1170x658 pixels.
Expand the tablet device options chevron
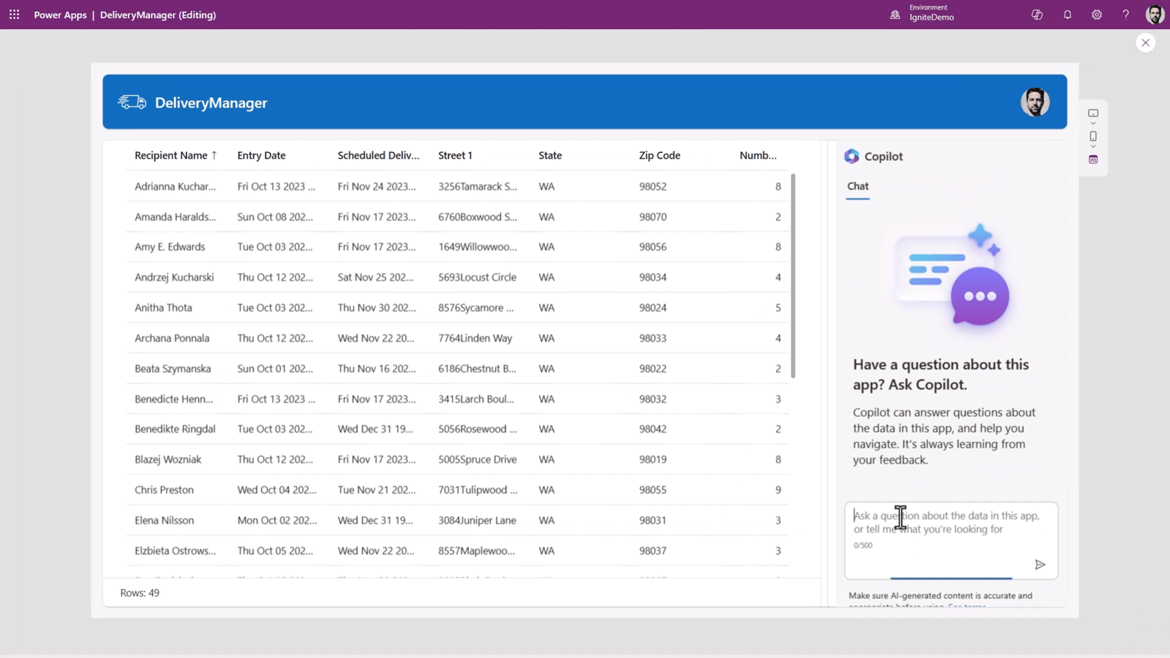tap(1093, 124)
